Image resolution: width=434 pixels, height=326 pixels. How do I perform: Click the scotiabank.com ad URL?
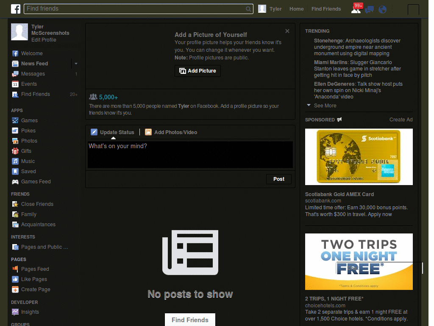[x=323, y=201]
